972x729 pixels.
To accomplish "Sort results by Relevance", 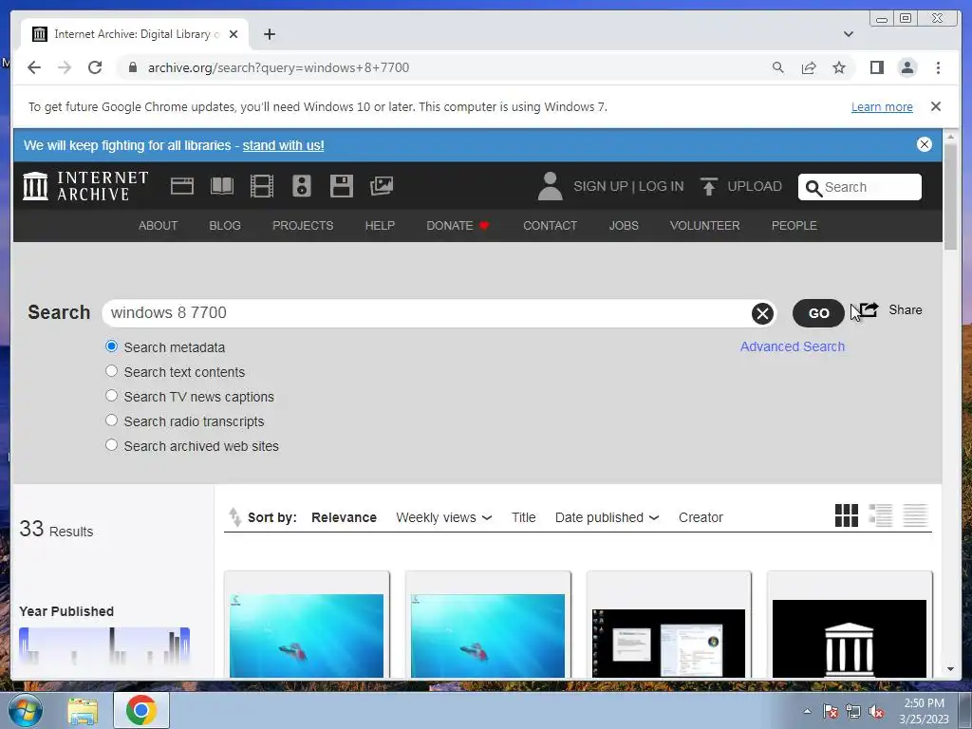I will [344, 517].
